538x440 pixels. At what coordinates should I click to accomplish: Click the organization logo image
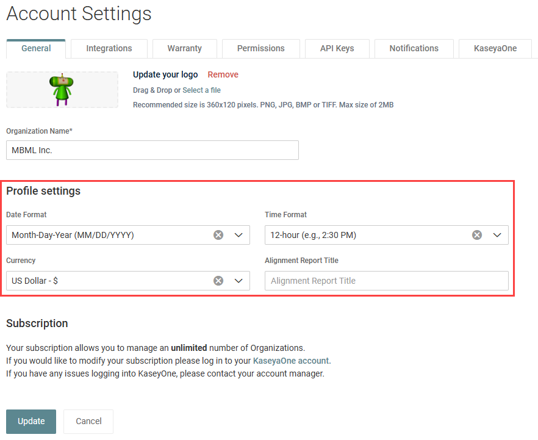[x=62, y=90]
